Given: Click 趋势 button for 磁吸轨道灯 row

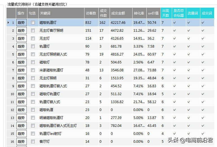Looking at the screenshot, I should (x=21, y=23).
